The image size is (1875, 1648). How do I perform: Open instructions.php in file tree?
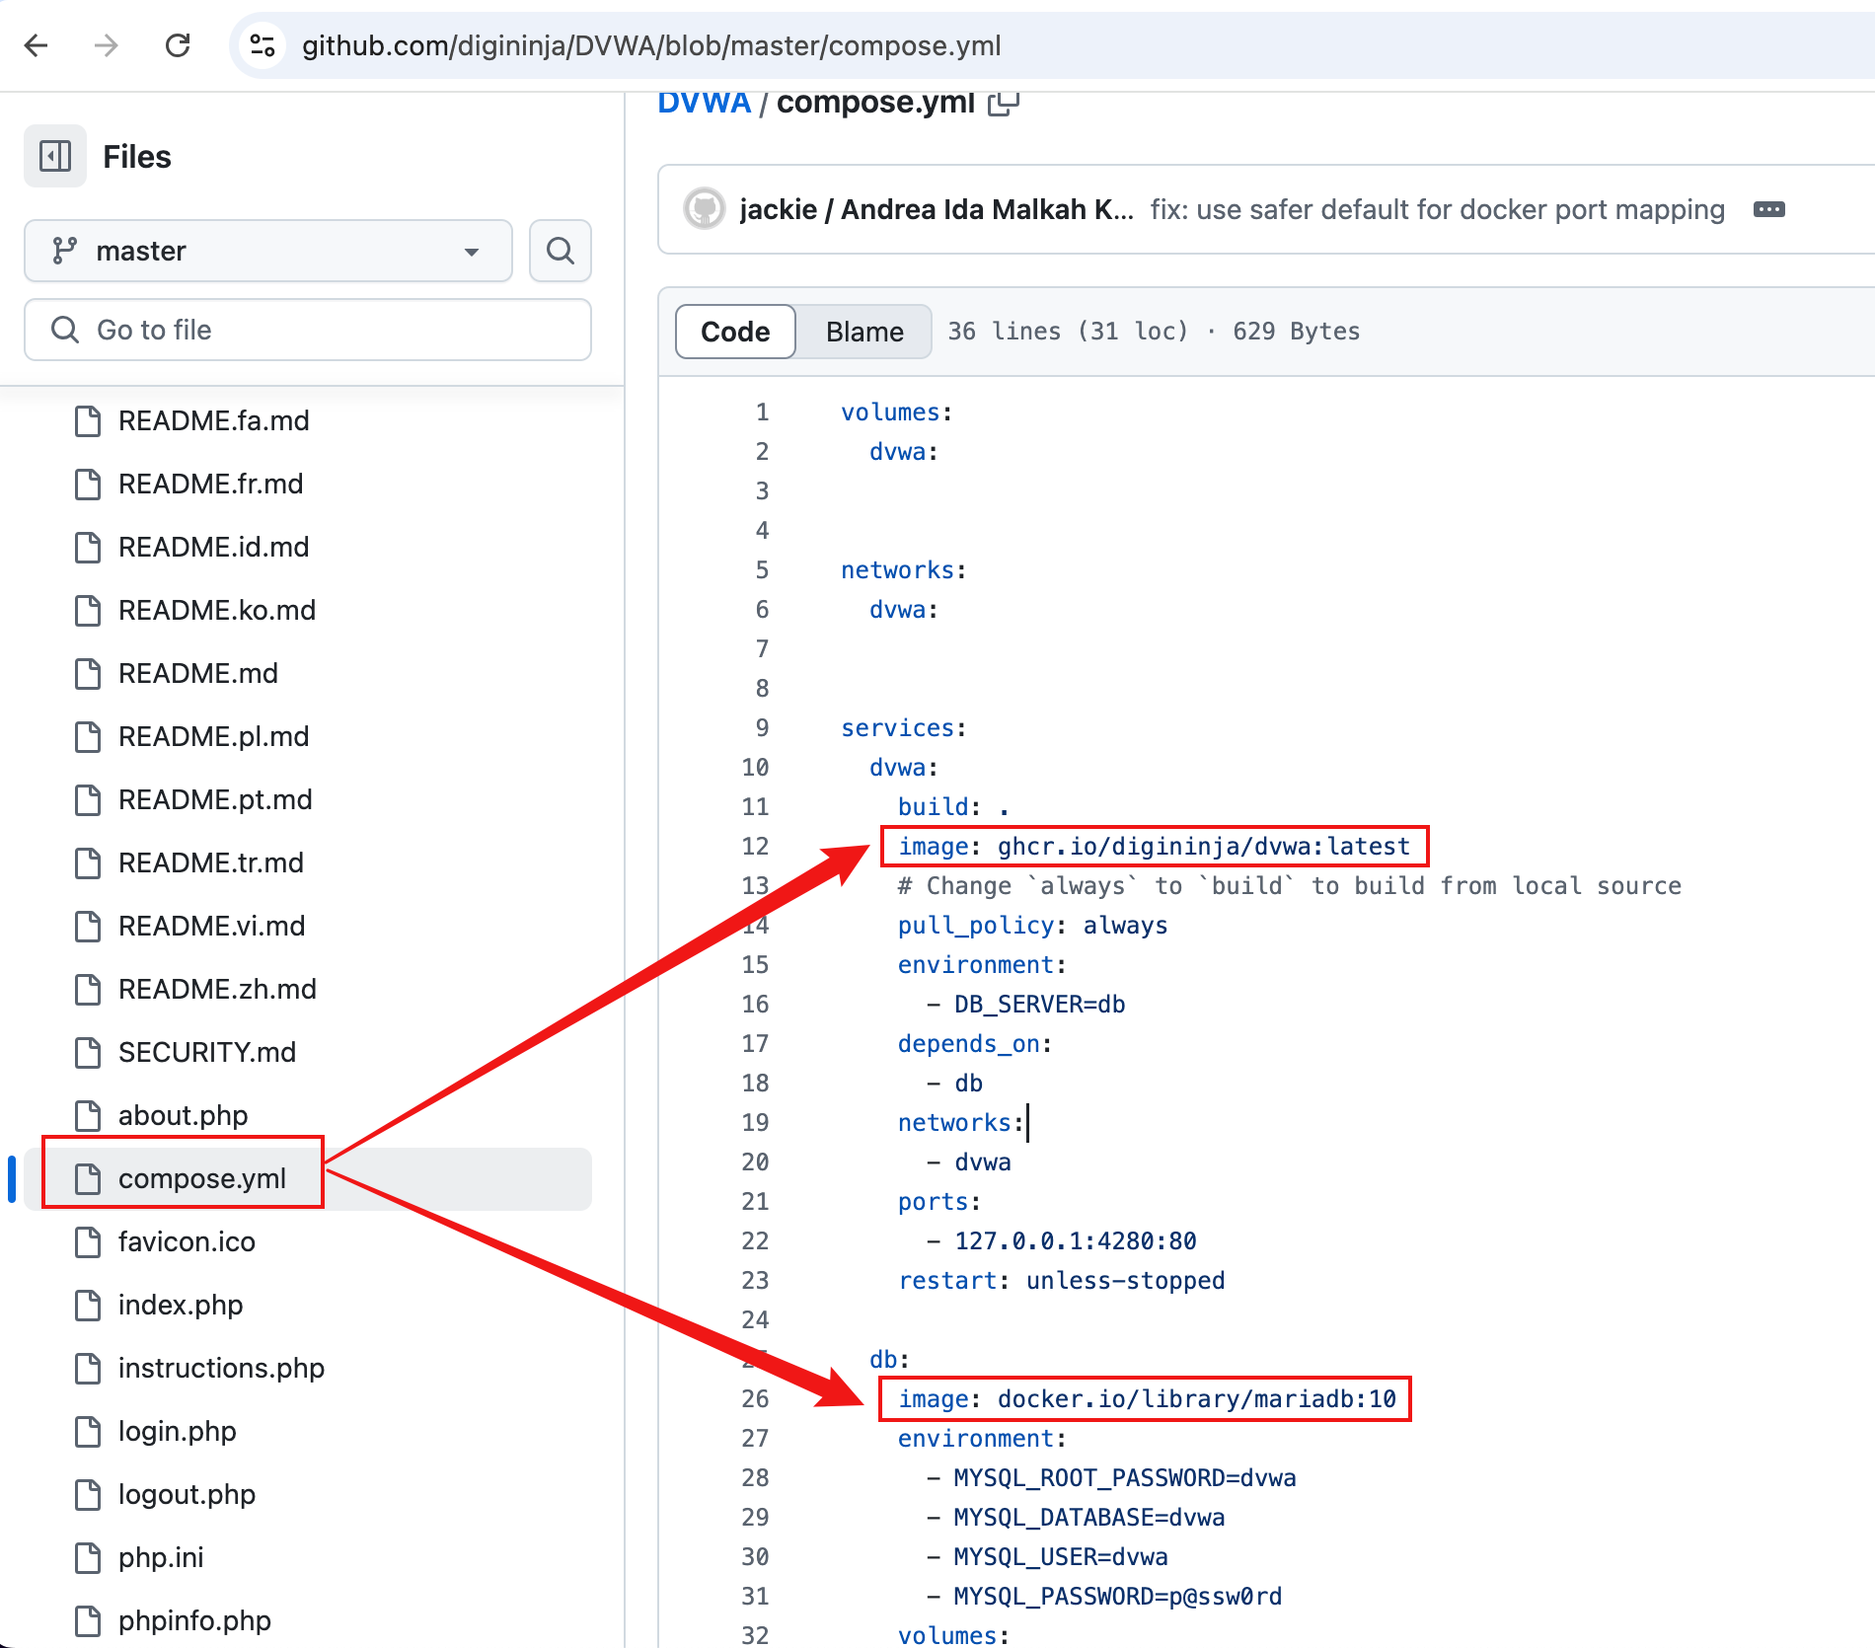point(221,1368)
